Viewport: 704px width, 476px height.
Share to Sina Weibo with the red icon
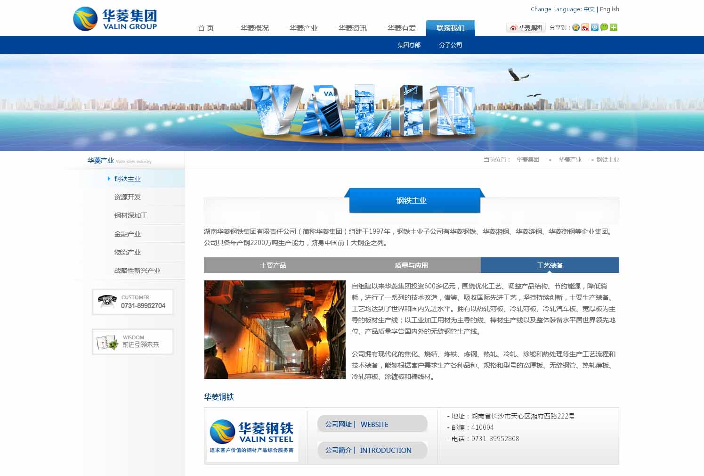[x=585, y=27]
